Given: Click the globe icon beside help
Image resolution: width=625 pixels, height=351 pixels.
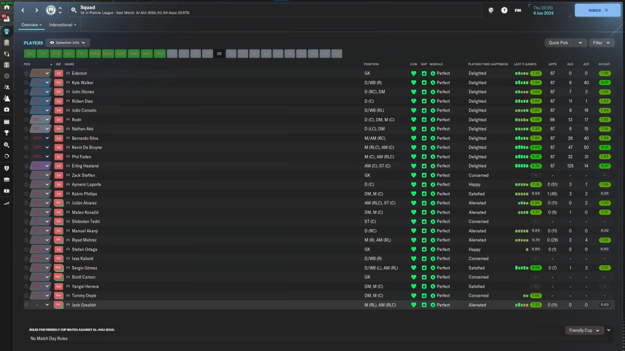Looking at the screenshot, I should [x=491, y=10].
